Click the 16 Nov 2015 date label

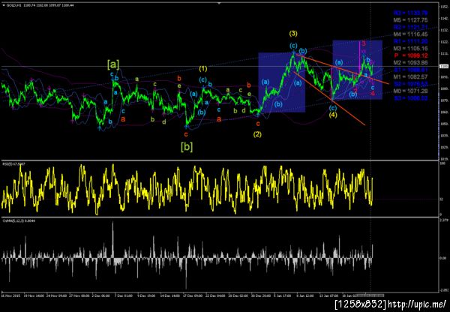(10, 295)
